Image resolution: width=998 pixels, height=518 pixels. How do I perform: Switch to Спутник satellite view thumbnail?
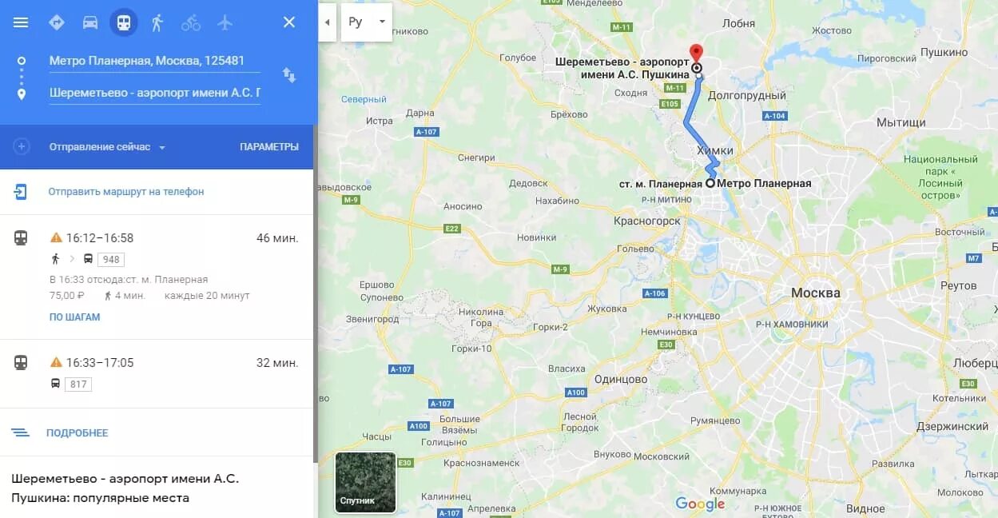pos(365,482)
